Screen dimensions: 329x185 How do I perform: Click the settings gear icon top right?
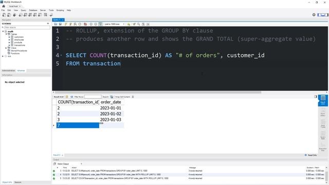[314, 15]
